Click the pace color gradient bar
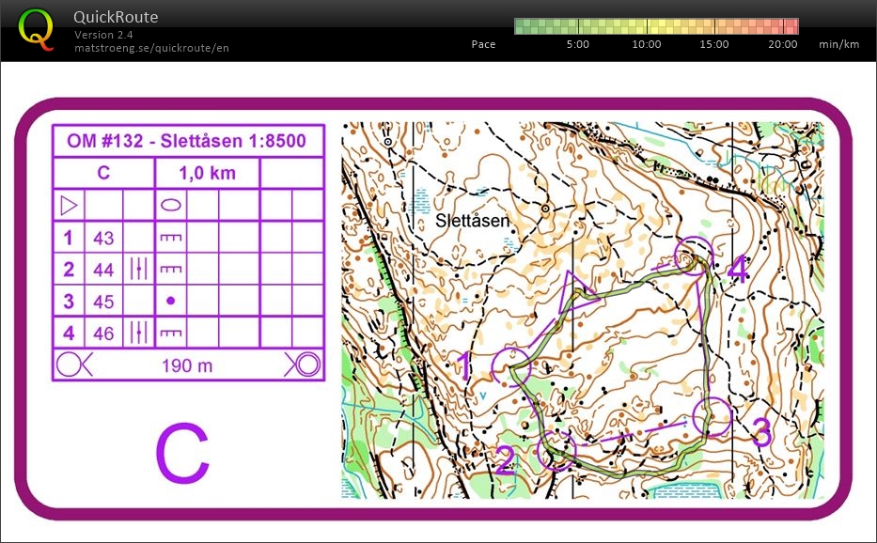This screenshot has height=543, width=877. coord(656,26)
